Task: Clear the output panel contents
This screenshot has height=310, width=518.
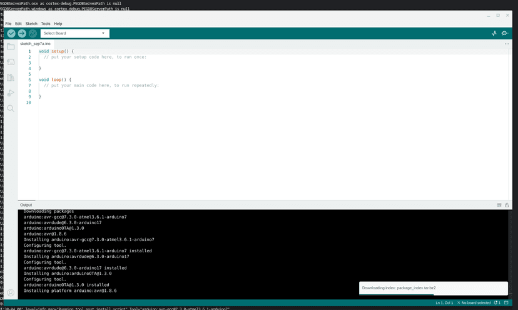Action: click(499, 205)
